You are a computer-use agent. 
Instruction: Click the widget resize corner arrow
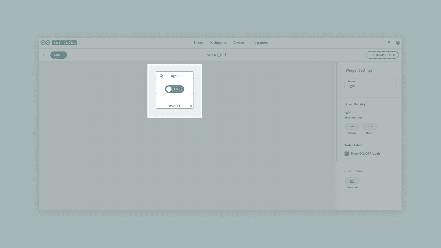point(190,106)
